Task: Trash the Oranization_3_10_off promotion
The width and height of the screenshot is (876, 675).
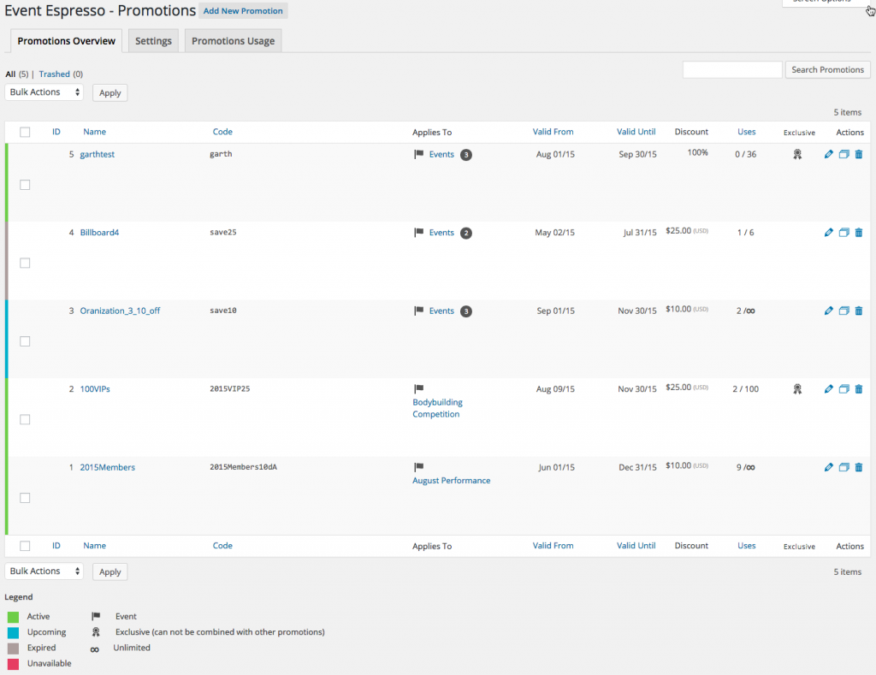Action: (x=859, y=311)
